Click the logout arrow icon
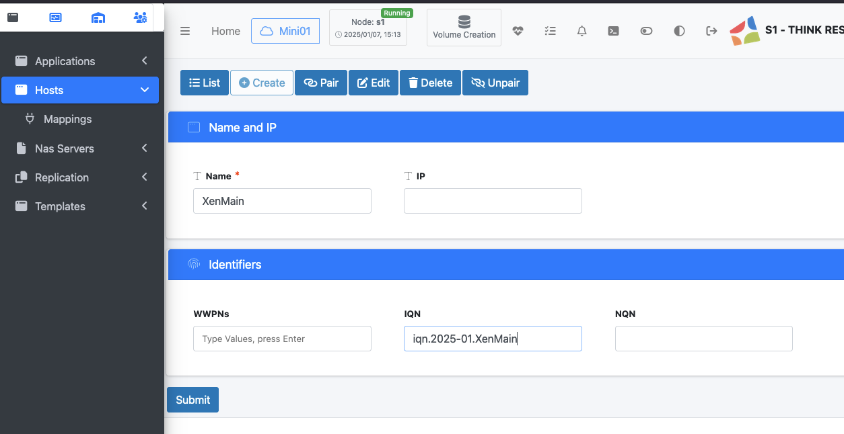 tap(711, 31)
